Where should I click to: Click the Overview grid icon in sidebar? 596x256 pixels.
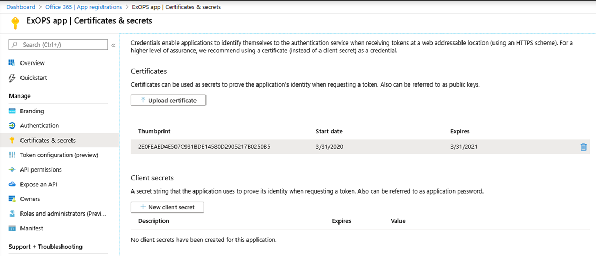tap(12, 63)
